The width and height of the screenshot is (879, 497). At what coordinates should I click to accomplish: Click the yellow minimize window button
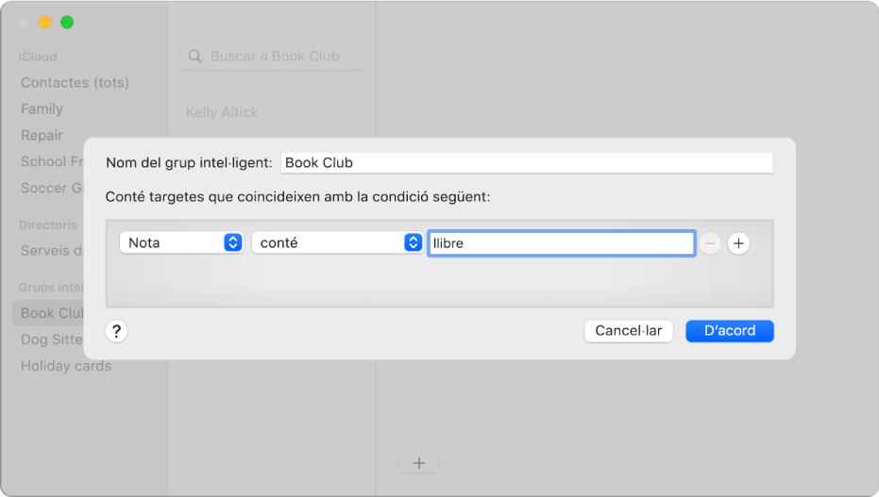(45, 22)
